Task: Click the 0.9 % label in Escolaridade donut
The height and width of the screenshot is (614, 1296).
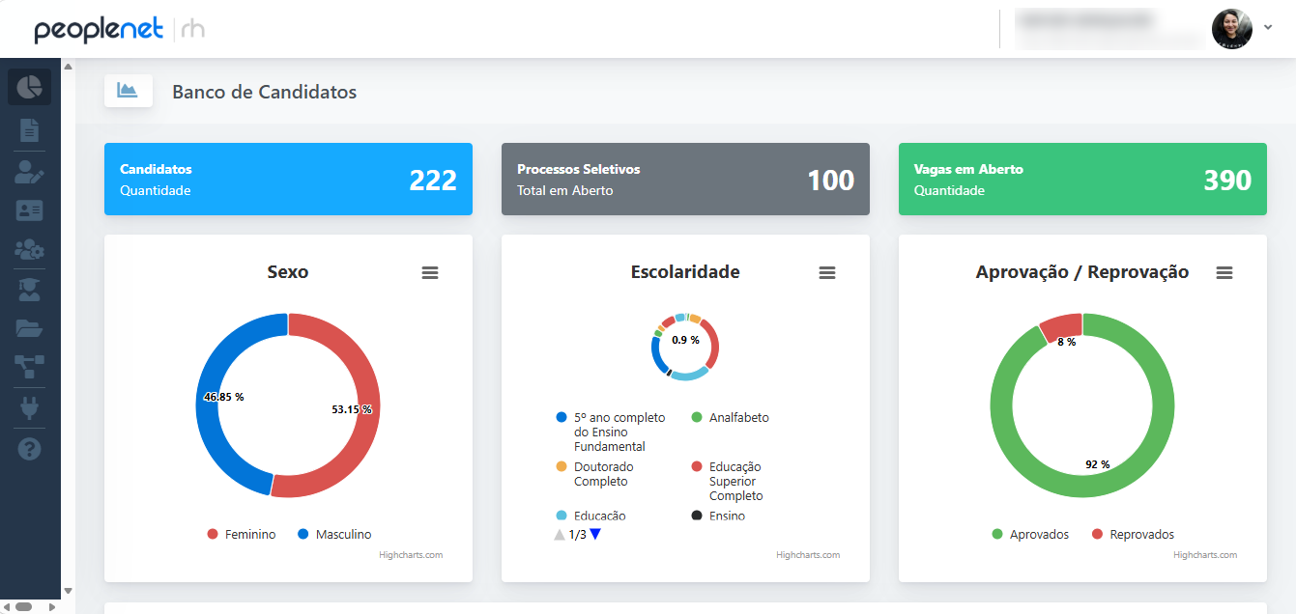Action: [685, 340]
